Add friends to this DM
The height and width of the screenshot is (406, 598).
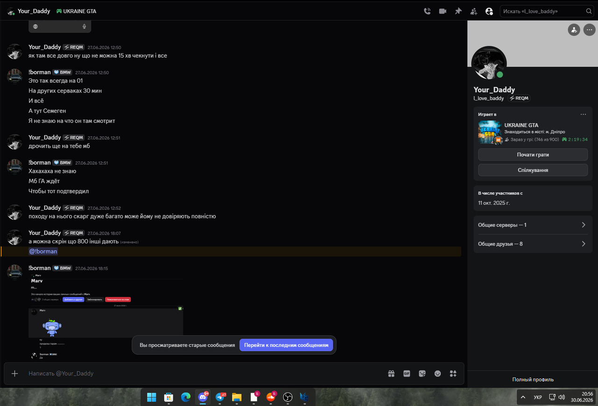[x=474, y=11]
